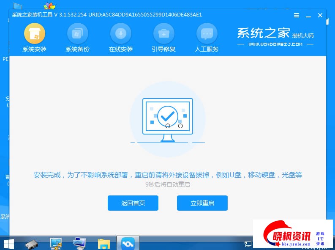Image resolution: width=335 pixels, height=250 pixels.
Task: Open the 系统安装 section
Action: click(35, 38)
